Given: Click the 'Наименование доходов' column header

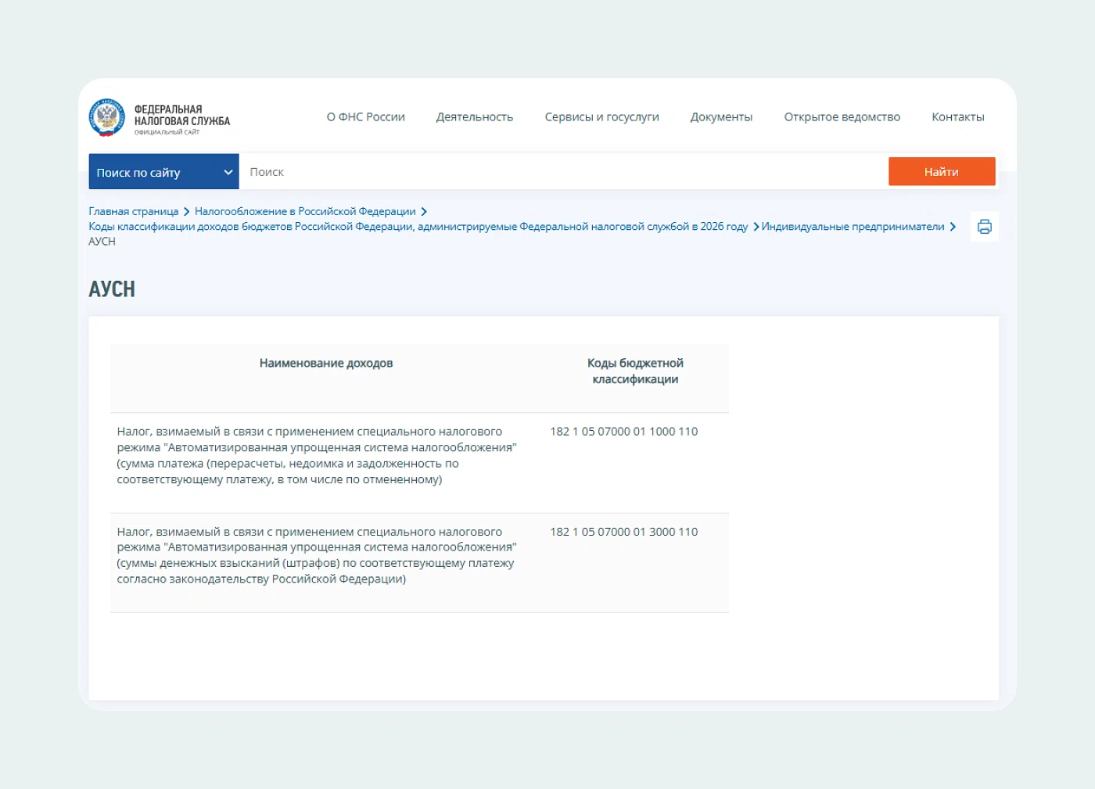Looking at the screenshot, I should coord(326,364).
